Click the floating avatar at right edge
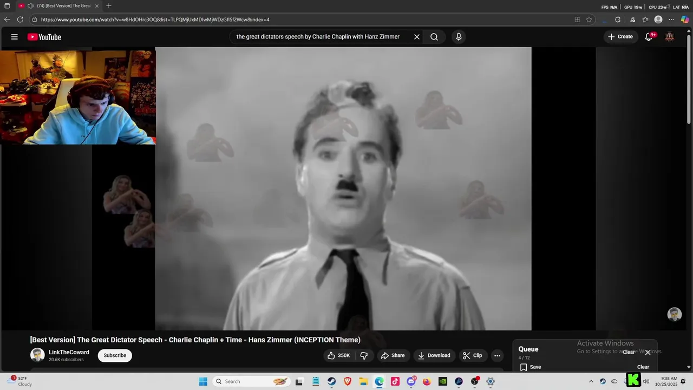 pyautogui.click(x=674, y=314)
